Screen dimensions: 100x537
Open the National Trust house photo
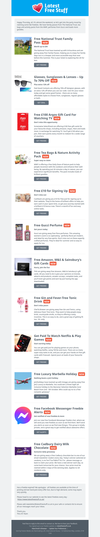[x=23, y=46]
